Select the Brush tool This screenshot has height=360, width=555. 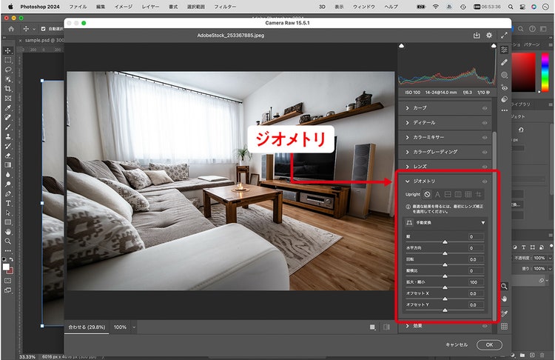8,127
